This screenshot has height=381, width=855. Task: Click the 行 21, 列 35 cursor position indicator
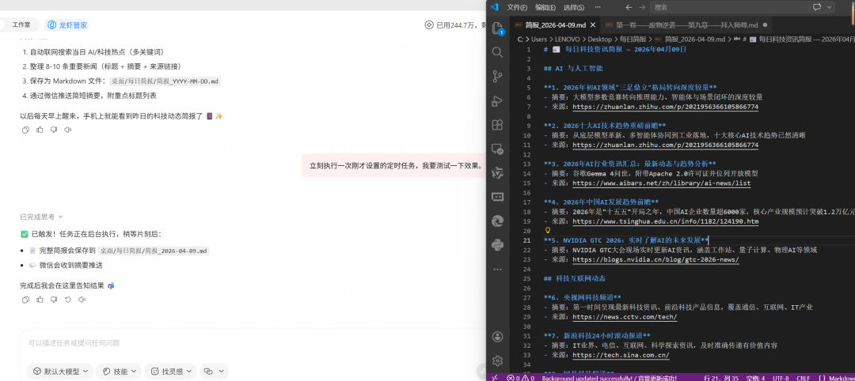click(x=721, y=378)
